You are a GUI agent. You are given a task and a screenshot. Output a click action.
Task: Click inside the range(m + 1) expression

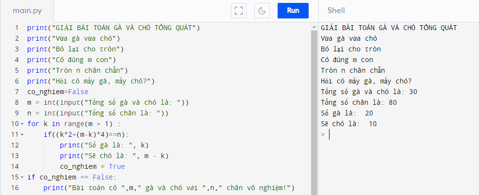click(x=92, y=124)
